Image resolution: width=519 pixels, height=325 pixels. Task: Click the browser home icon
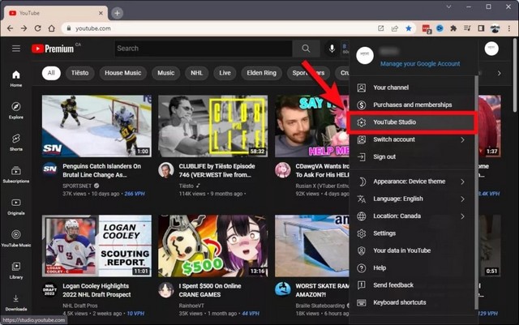51,28
